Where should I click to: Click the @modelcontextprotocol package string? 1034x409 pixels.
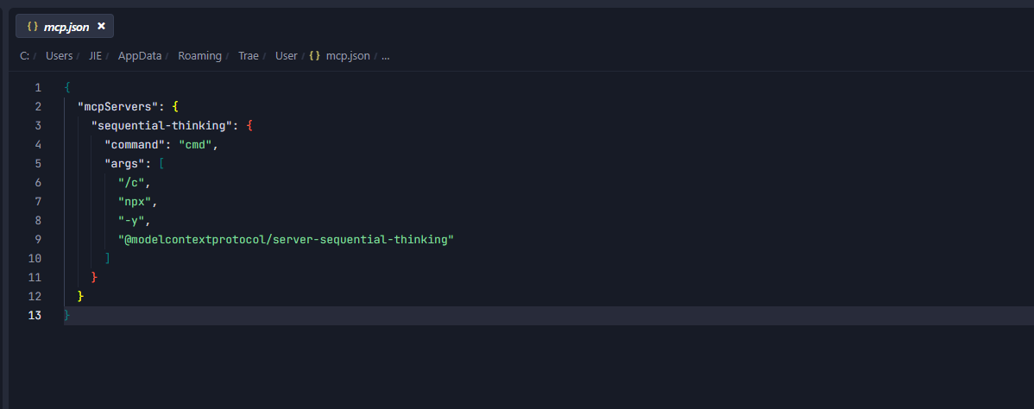[x=287, y=240]
